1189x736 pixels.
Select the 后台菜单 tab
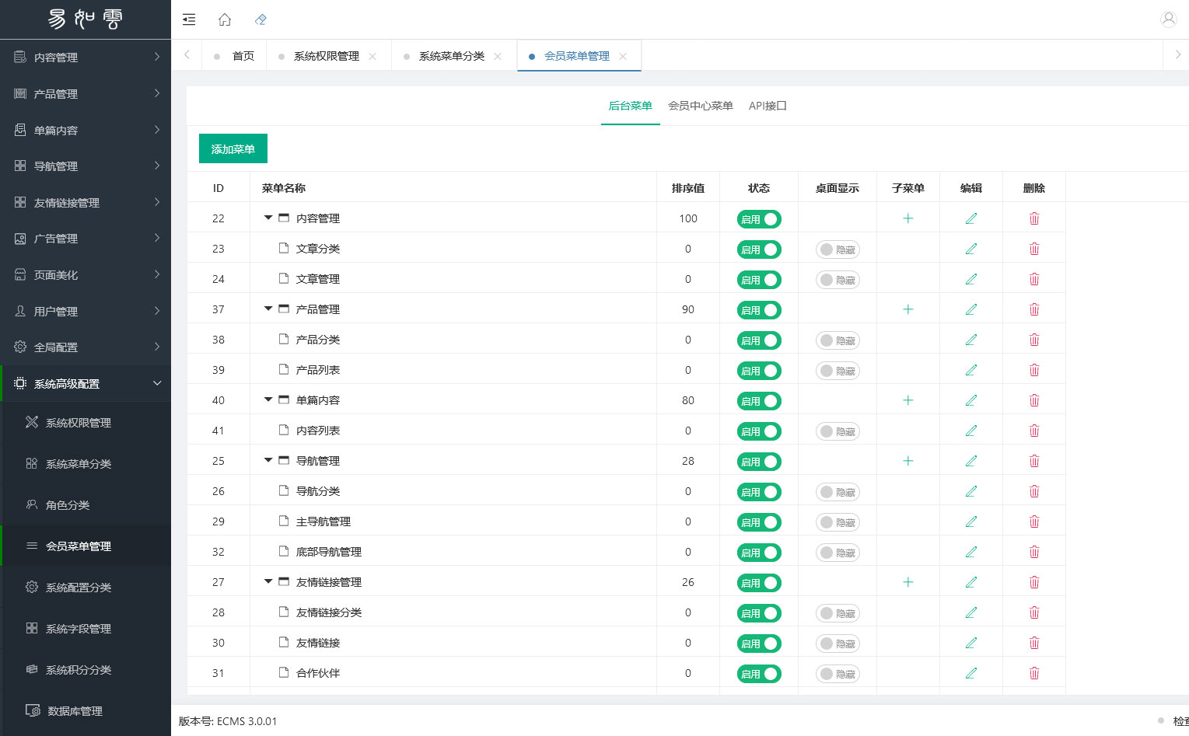tap(630, 106)
